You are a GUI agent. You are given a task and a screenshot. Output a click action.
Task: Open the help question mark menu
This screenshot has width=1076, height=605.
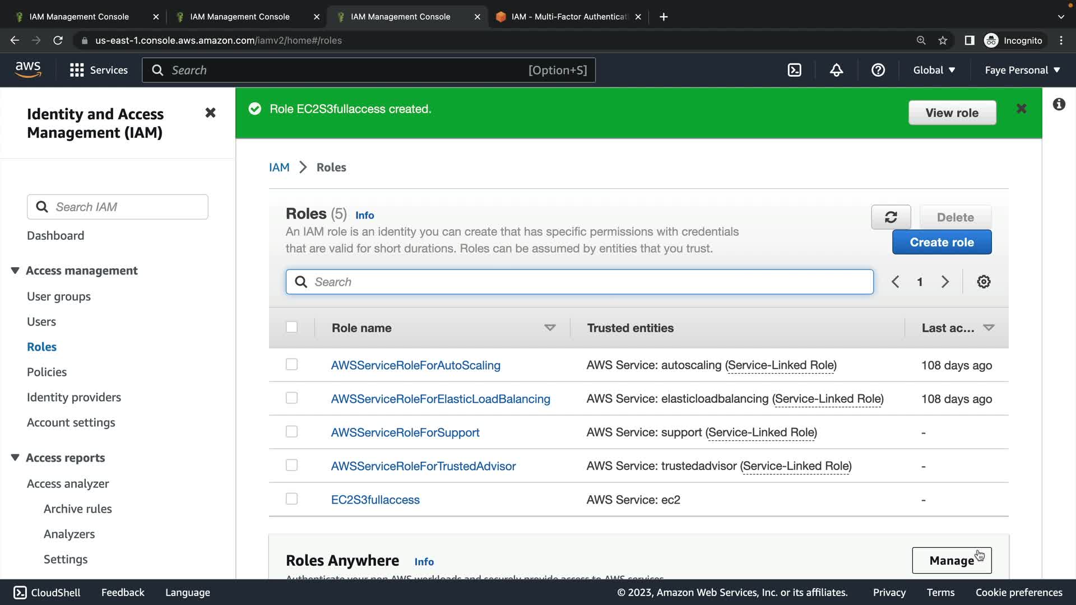click(x=878, y=70)
